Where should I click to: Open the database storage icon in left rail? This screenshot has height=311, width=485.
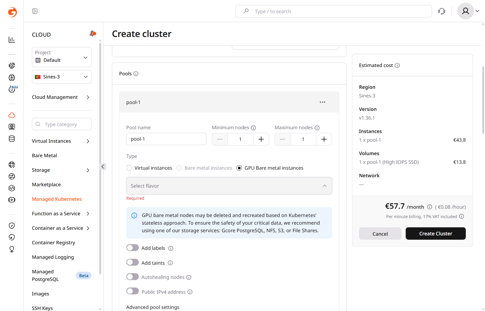coord(12,139)
